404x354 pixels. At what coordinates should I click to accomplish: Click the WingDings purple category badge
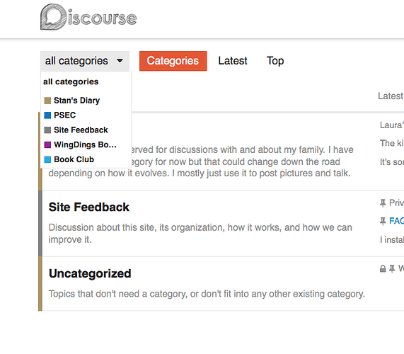pyautogui.click(x=47, y=144)
